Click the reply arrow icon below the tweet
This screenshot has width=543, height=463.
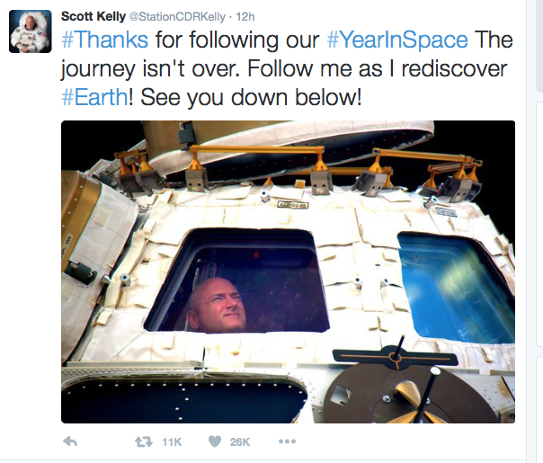70,441
